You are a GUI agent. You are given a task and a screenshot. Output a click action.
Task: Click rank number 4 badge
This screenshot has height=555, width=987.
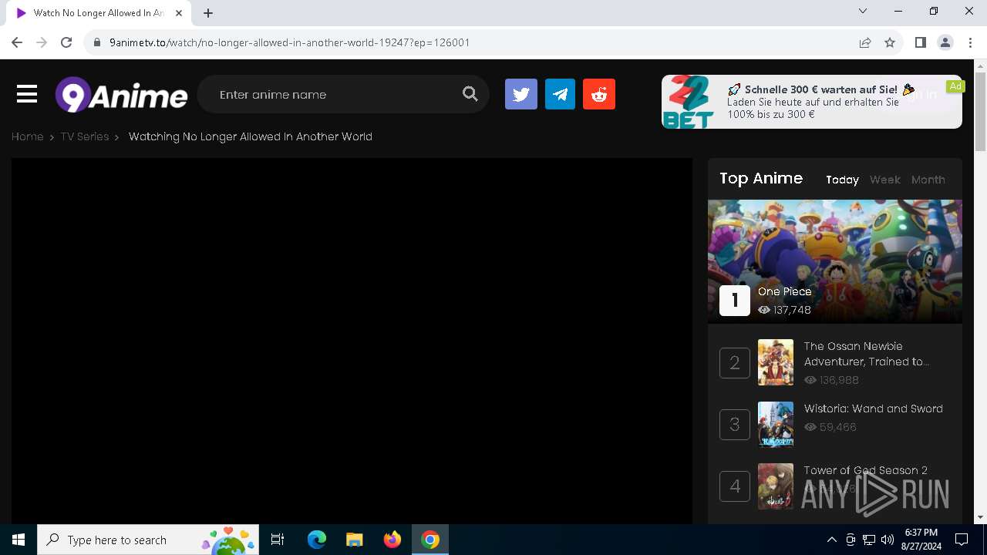[x=735, y=486]
